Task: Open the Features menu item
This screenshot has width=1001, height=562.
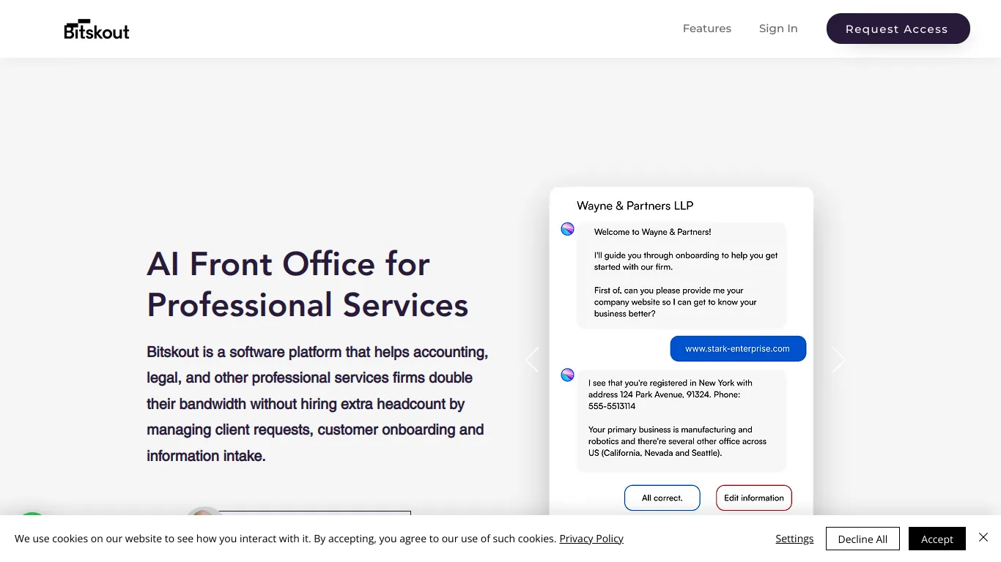Action: pos(707,29)
